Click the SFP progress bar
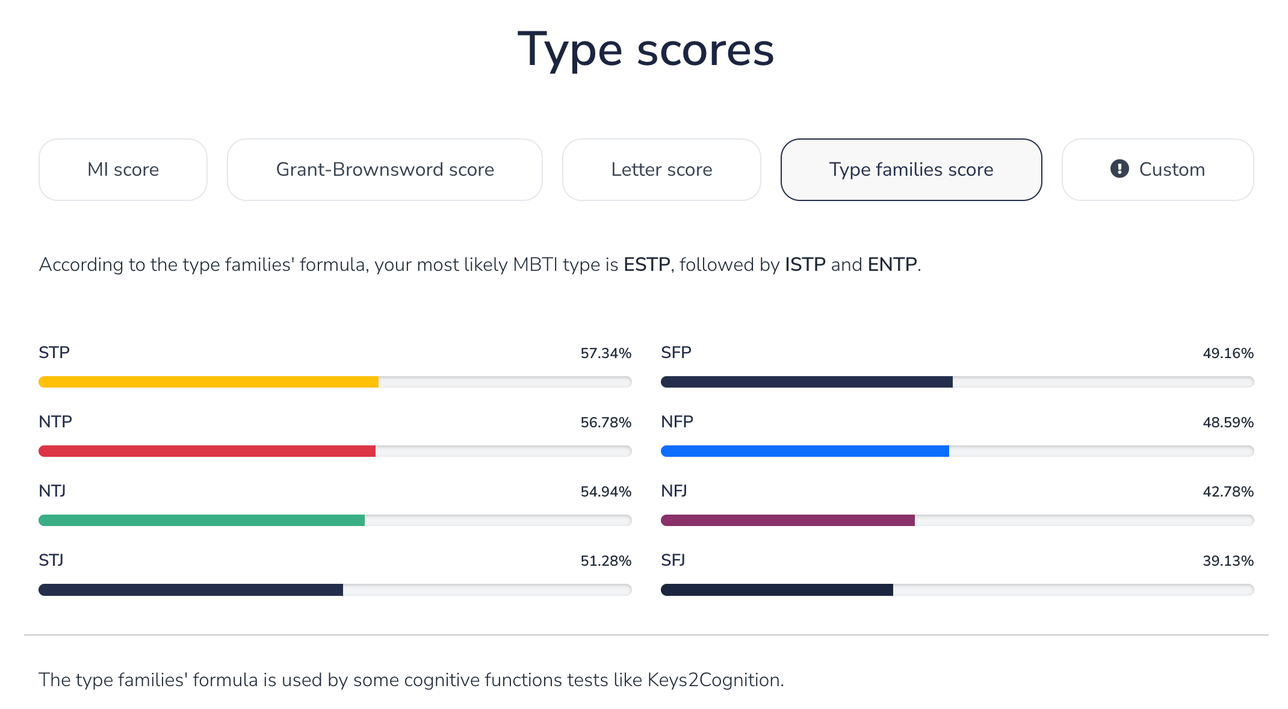The image size is (1288, 709). pyautogui.click(x=807, y=382)
